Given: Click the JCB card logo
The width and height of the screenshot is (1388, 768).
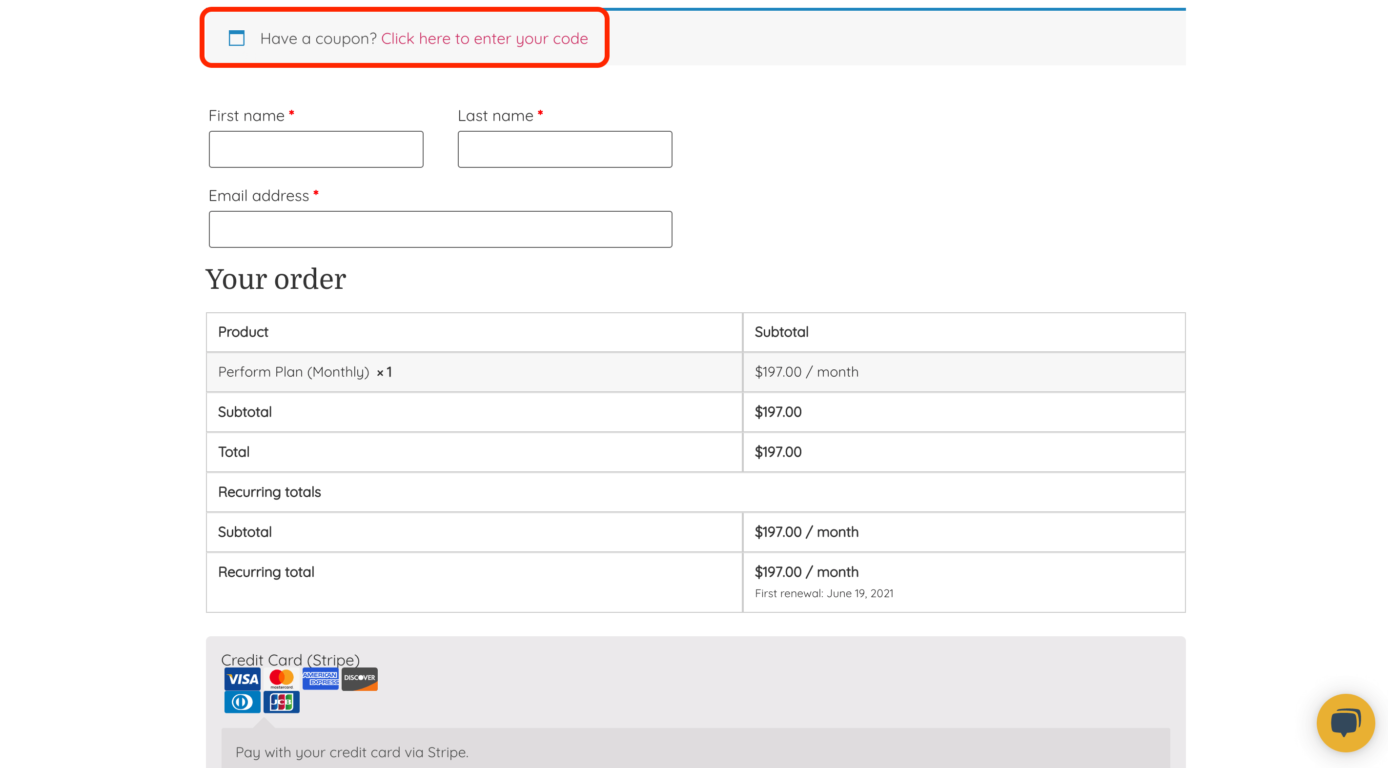Looking at the screenshot, I should 281,702.
